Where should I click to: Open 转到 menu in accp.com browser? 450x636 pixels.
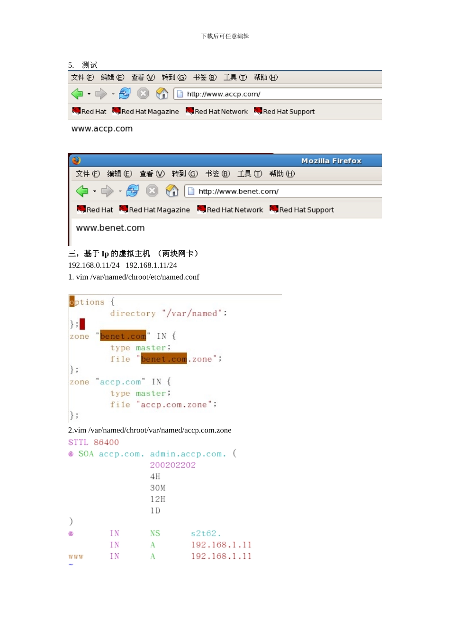tap(174, 78)
